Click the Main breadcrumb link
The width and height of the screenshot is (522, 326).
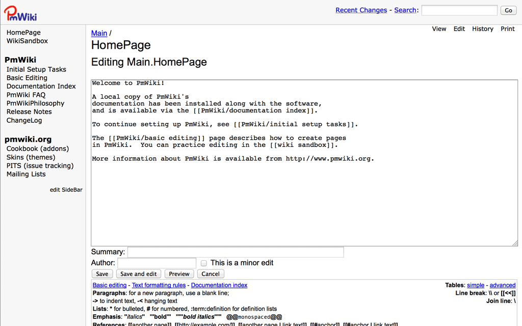(x=99, y=33)
